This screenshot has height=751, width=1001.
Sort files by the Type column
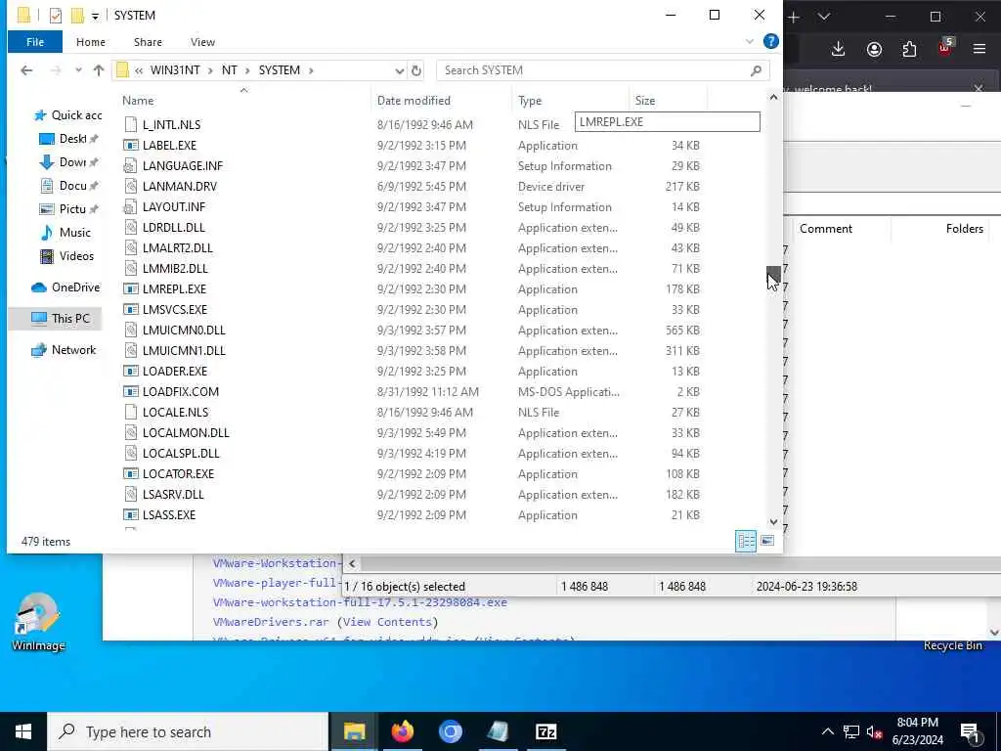tap(530, 101)
